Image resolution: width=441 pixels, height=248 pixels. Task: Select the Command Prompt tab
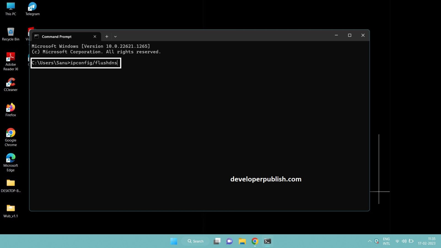pyautogui.click(x=57, y=36)
